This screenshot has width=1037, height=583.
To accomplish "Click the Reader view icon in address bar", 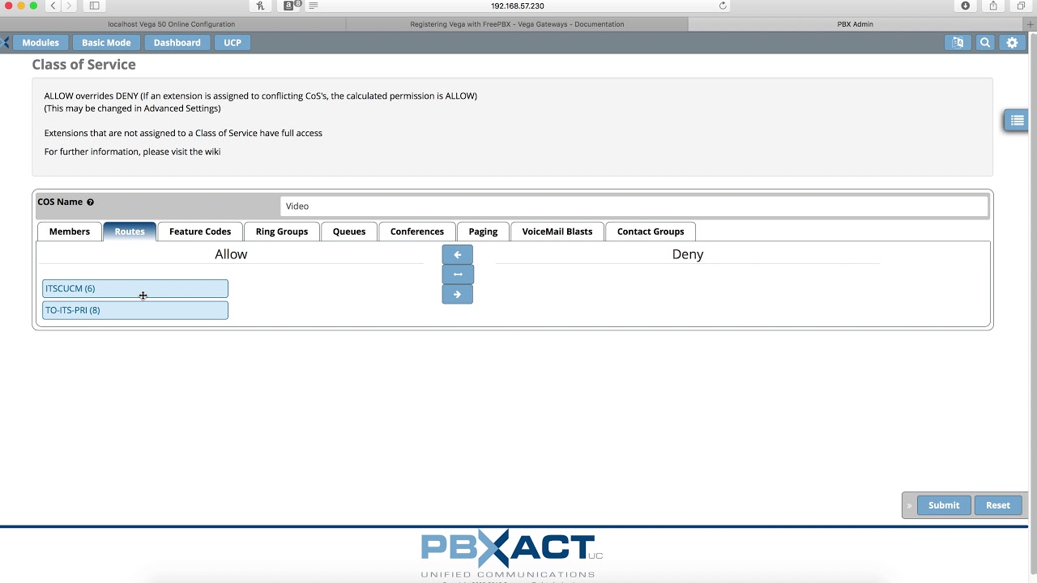I will (314, 6).
